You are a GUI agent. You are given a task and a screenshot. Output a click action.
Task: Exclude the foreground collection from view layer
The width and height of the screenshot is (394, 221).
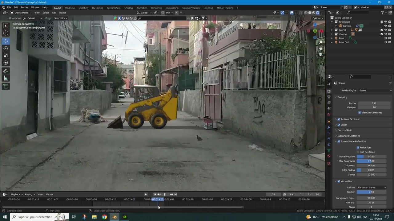coord(382,22)
